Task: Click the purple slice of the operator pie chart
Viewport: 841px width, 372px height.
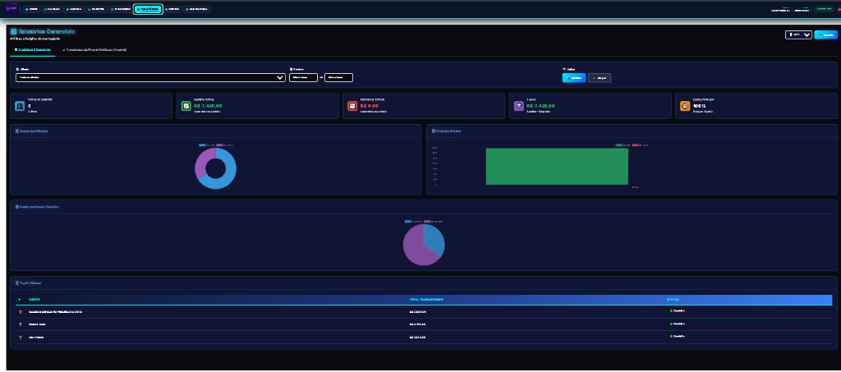Action: click(x=415, y=250)
